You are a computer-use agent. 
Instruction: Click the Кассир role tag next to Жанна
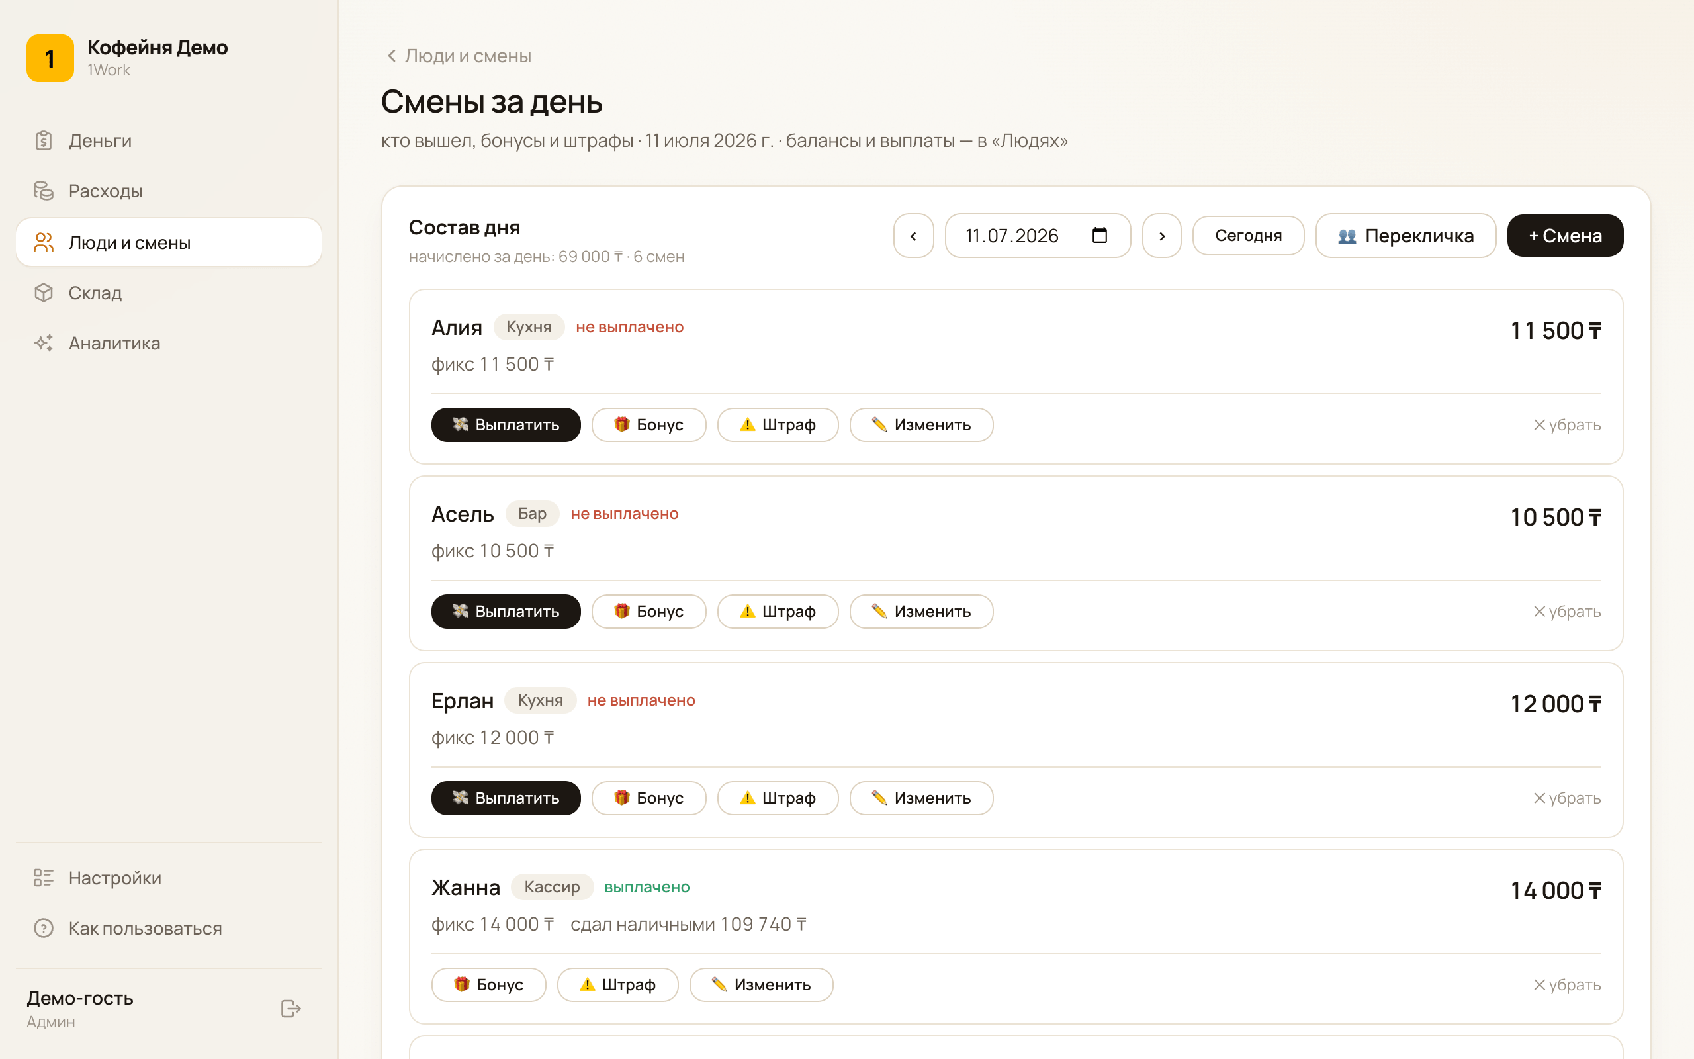tap(553, 887)
